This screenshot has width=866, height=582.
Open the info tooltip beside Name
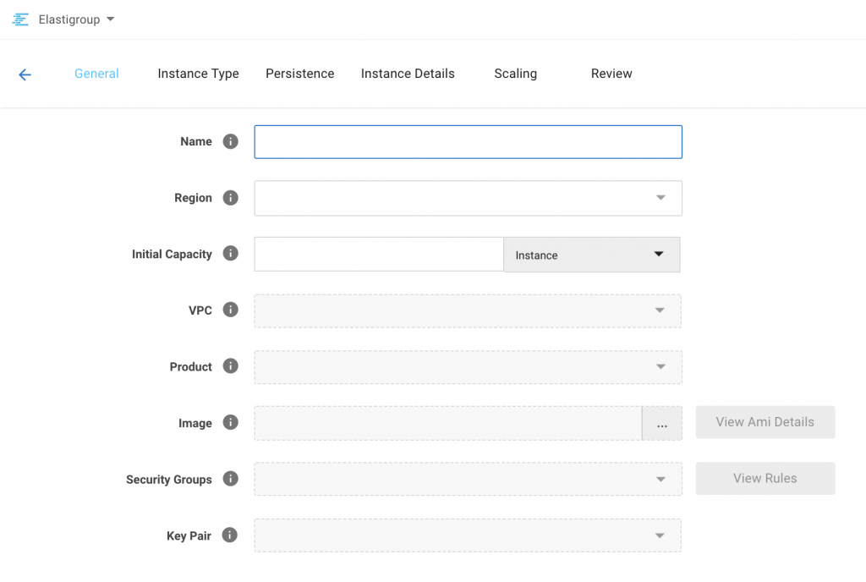(x=230, y=141)
